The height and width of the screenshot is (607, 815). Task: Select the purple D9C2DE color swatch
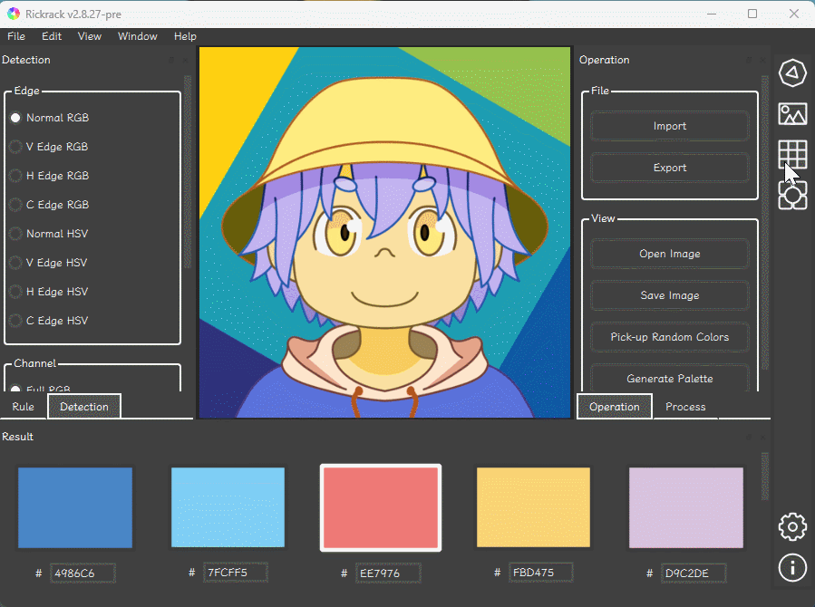(685, 507)
